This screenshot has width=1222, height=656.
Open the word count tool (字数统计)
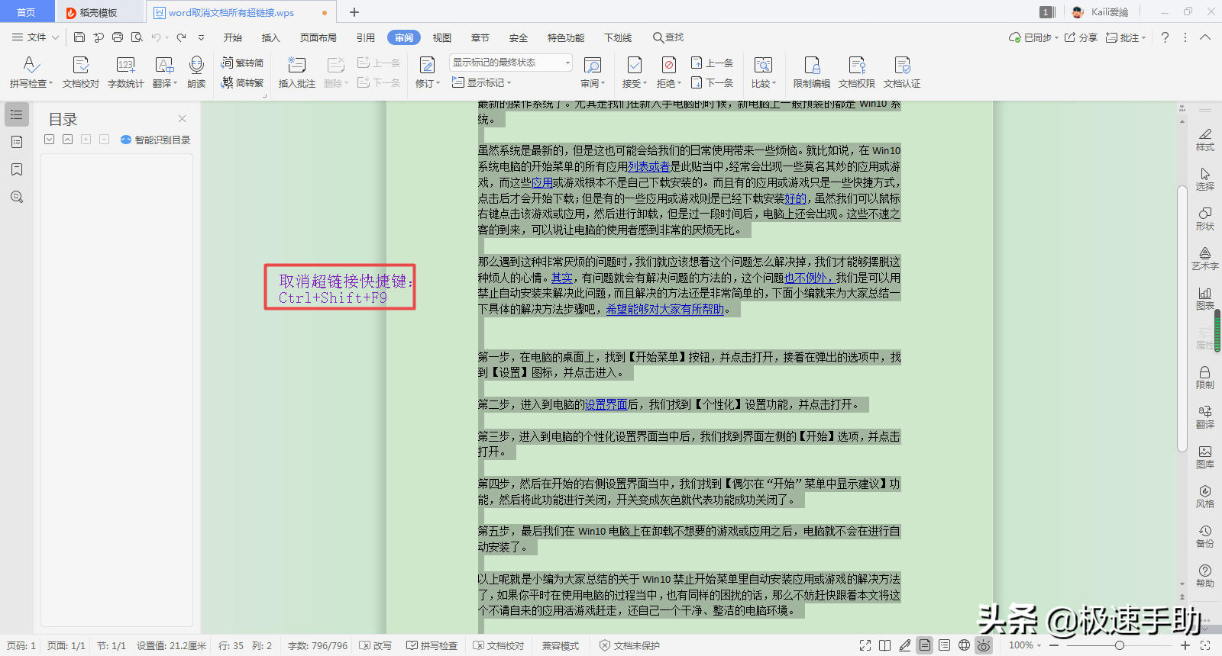tap(125, 72)
